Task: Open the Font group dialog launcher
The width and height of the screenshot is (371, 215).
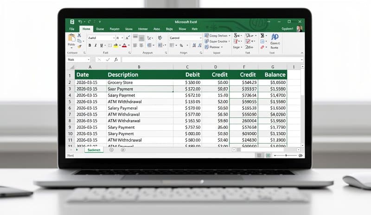Action: point(129,53)
